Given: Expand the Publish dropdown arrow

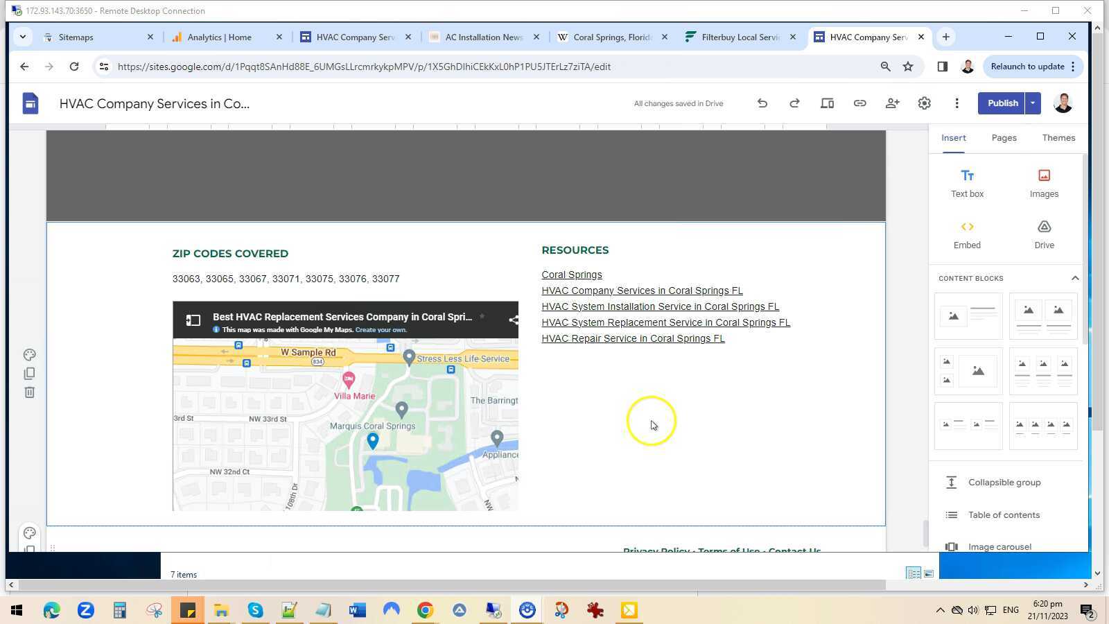Looking at the screenshot, I should coord(1031,103).
